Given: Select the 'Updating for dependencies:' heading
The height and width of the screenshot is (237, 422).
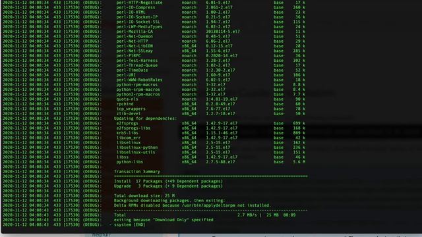Looking at the screenshot, I should click(145, 118).
